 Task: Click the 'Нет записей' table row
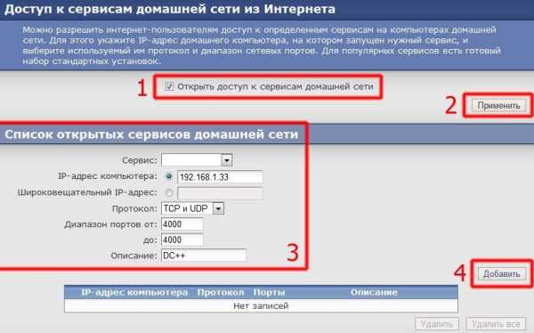point(261,305)
